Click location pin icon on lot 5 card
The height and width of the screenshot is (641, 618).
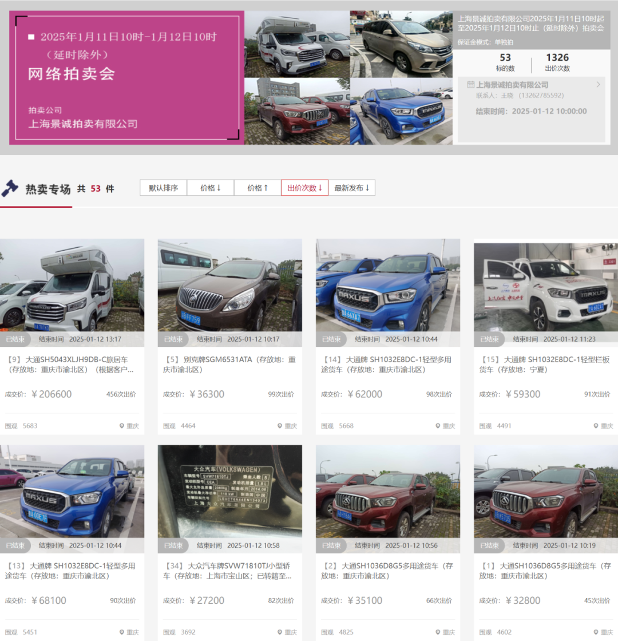280,426
